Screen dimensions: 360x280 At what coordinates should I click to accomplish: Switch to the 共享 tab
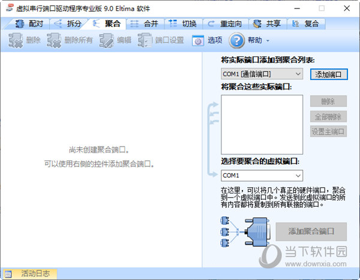[x=266, y=24]
